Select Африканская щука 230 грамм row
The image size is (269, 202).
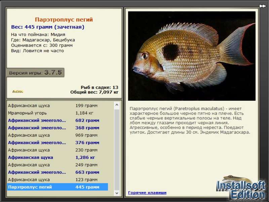tap(57, 150)
